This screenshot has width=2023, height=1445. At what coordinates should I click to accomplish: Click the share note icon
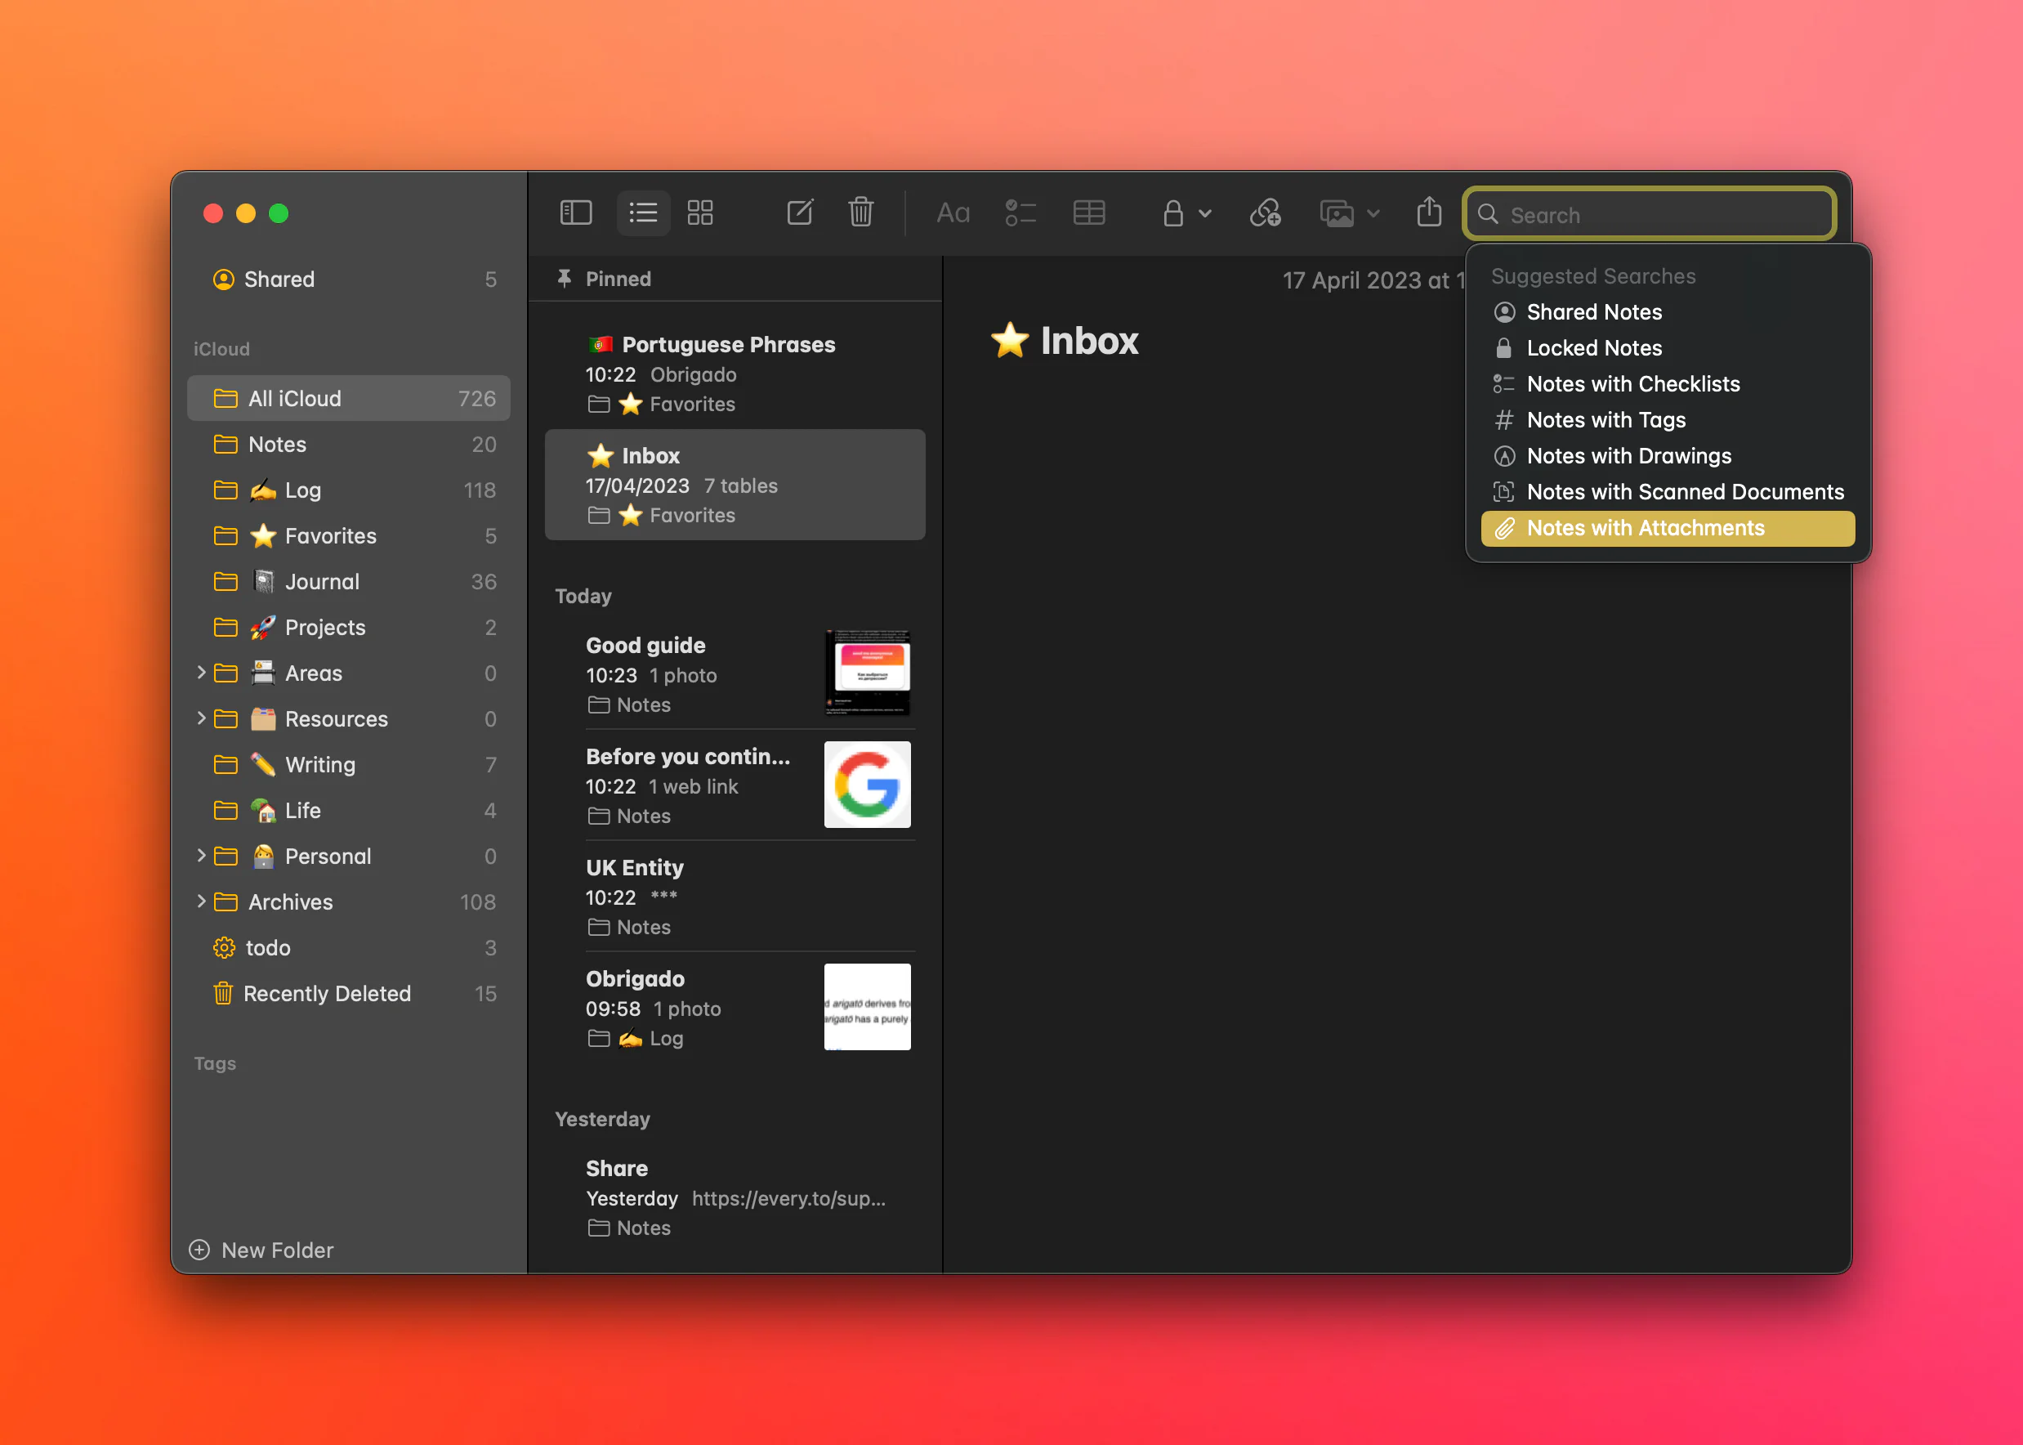click(x=1428, y=212)
